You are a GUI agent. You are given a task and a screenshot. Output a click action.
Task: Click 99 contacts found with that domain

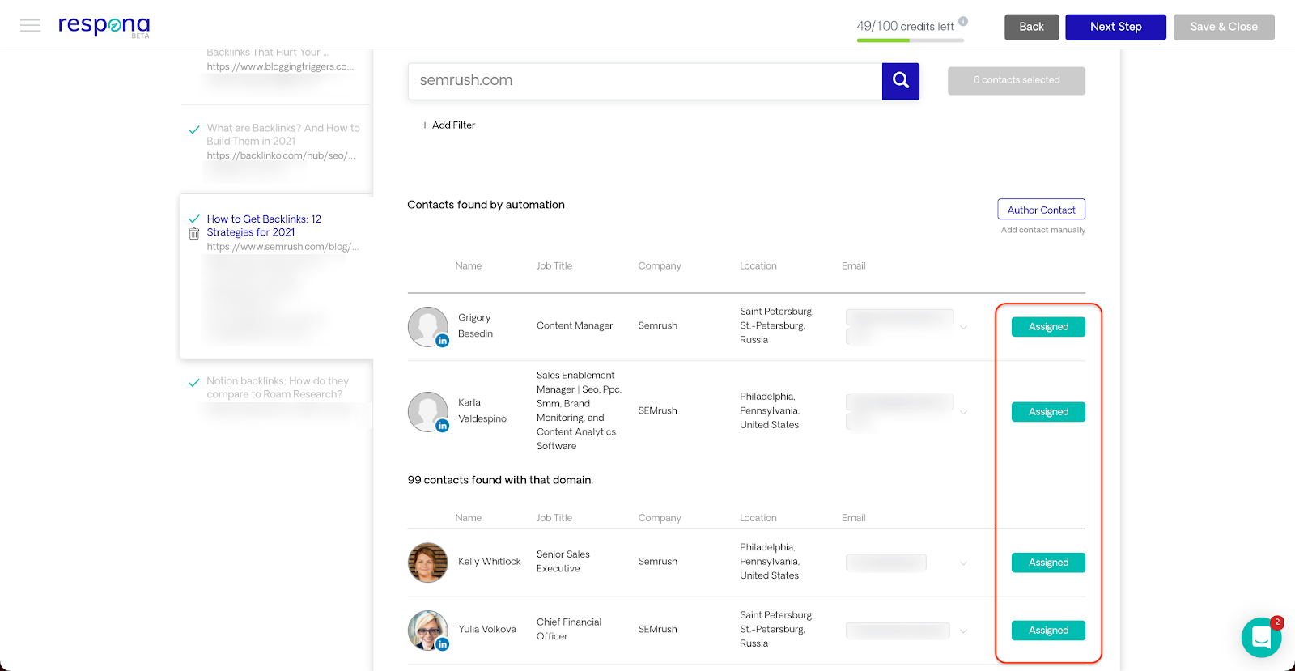coord(500,480)
